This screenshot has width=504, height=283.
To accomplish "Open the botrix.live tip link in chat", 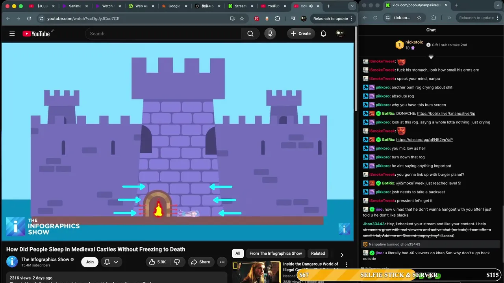I will (x=446, y=114).
